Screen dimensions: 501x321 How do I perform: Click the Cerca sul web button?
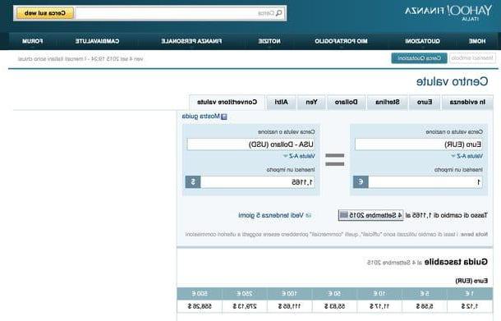(45, 13)
